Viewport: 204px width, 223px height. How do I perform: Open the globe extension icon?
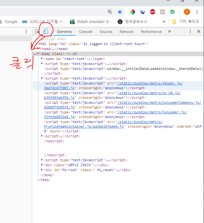point(143,12)
